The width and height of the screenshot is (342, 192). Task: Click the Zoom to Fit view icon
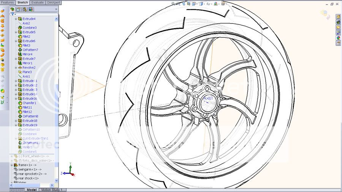click(x=173, y=3)
